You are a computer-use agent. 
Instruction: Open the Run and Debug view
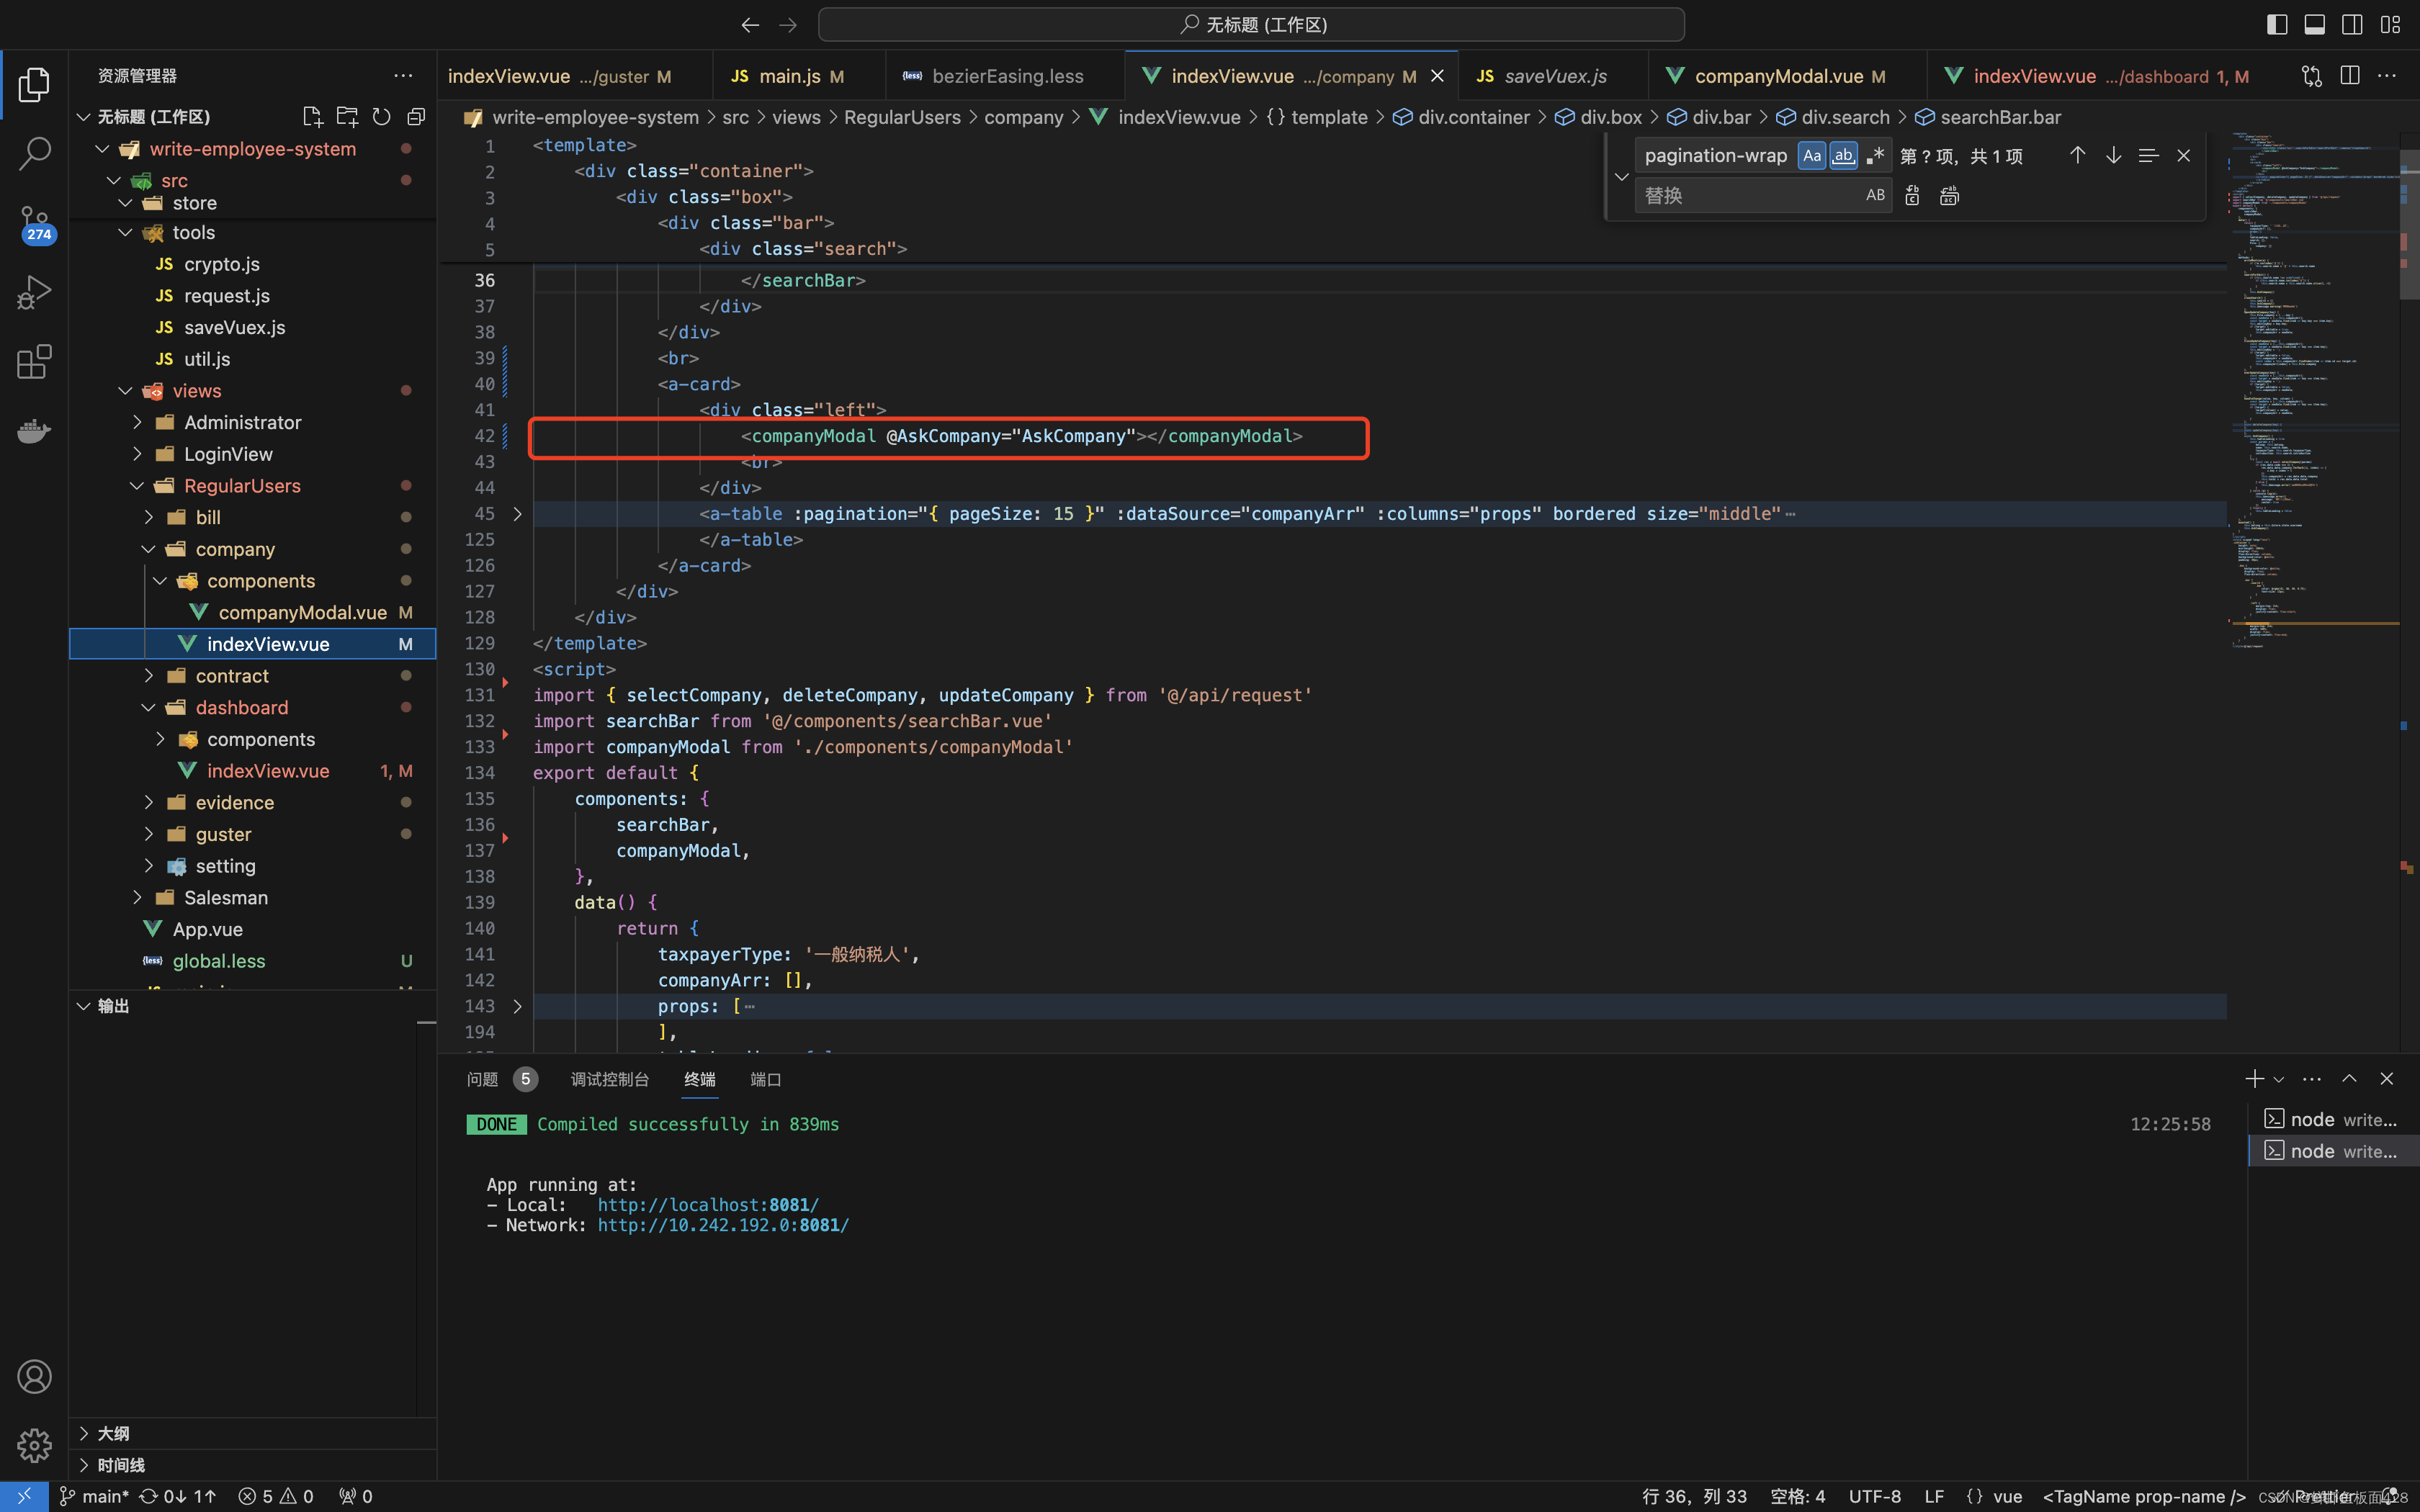pos(34,292)
